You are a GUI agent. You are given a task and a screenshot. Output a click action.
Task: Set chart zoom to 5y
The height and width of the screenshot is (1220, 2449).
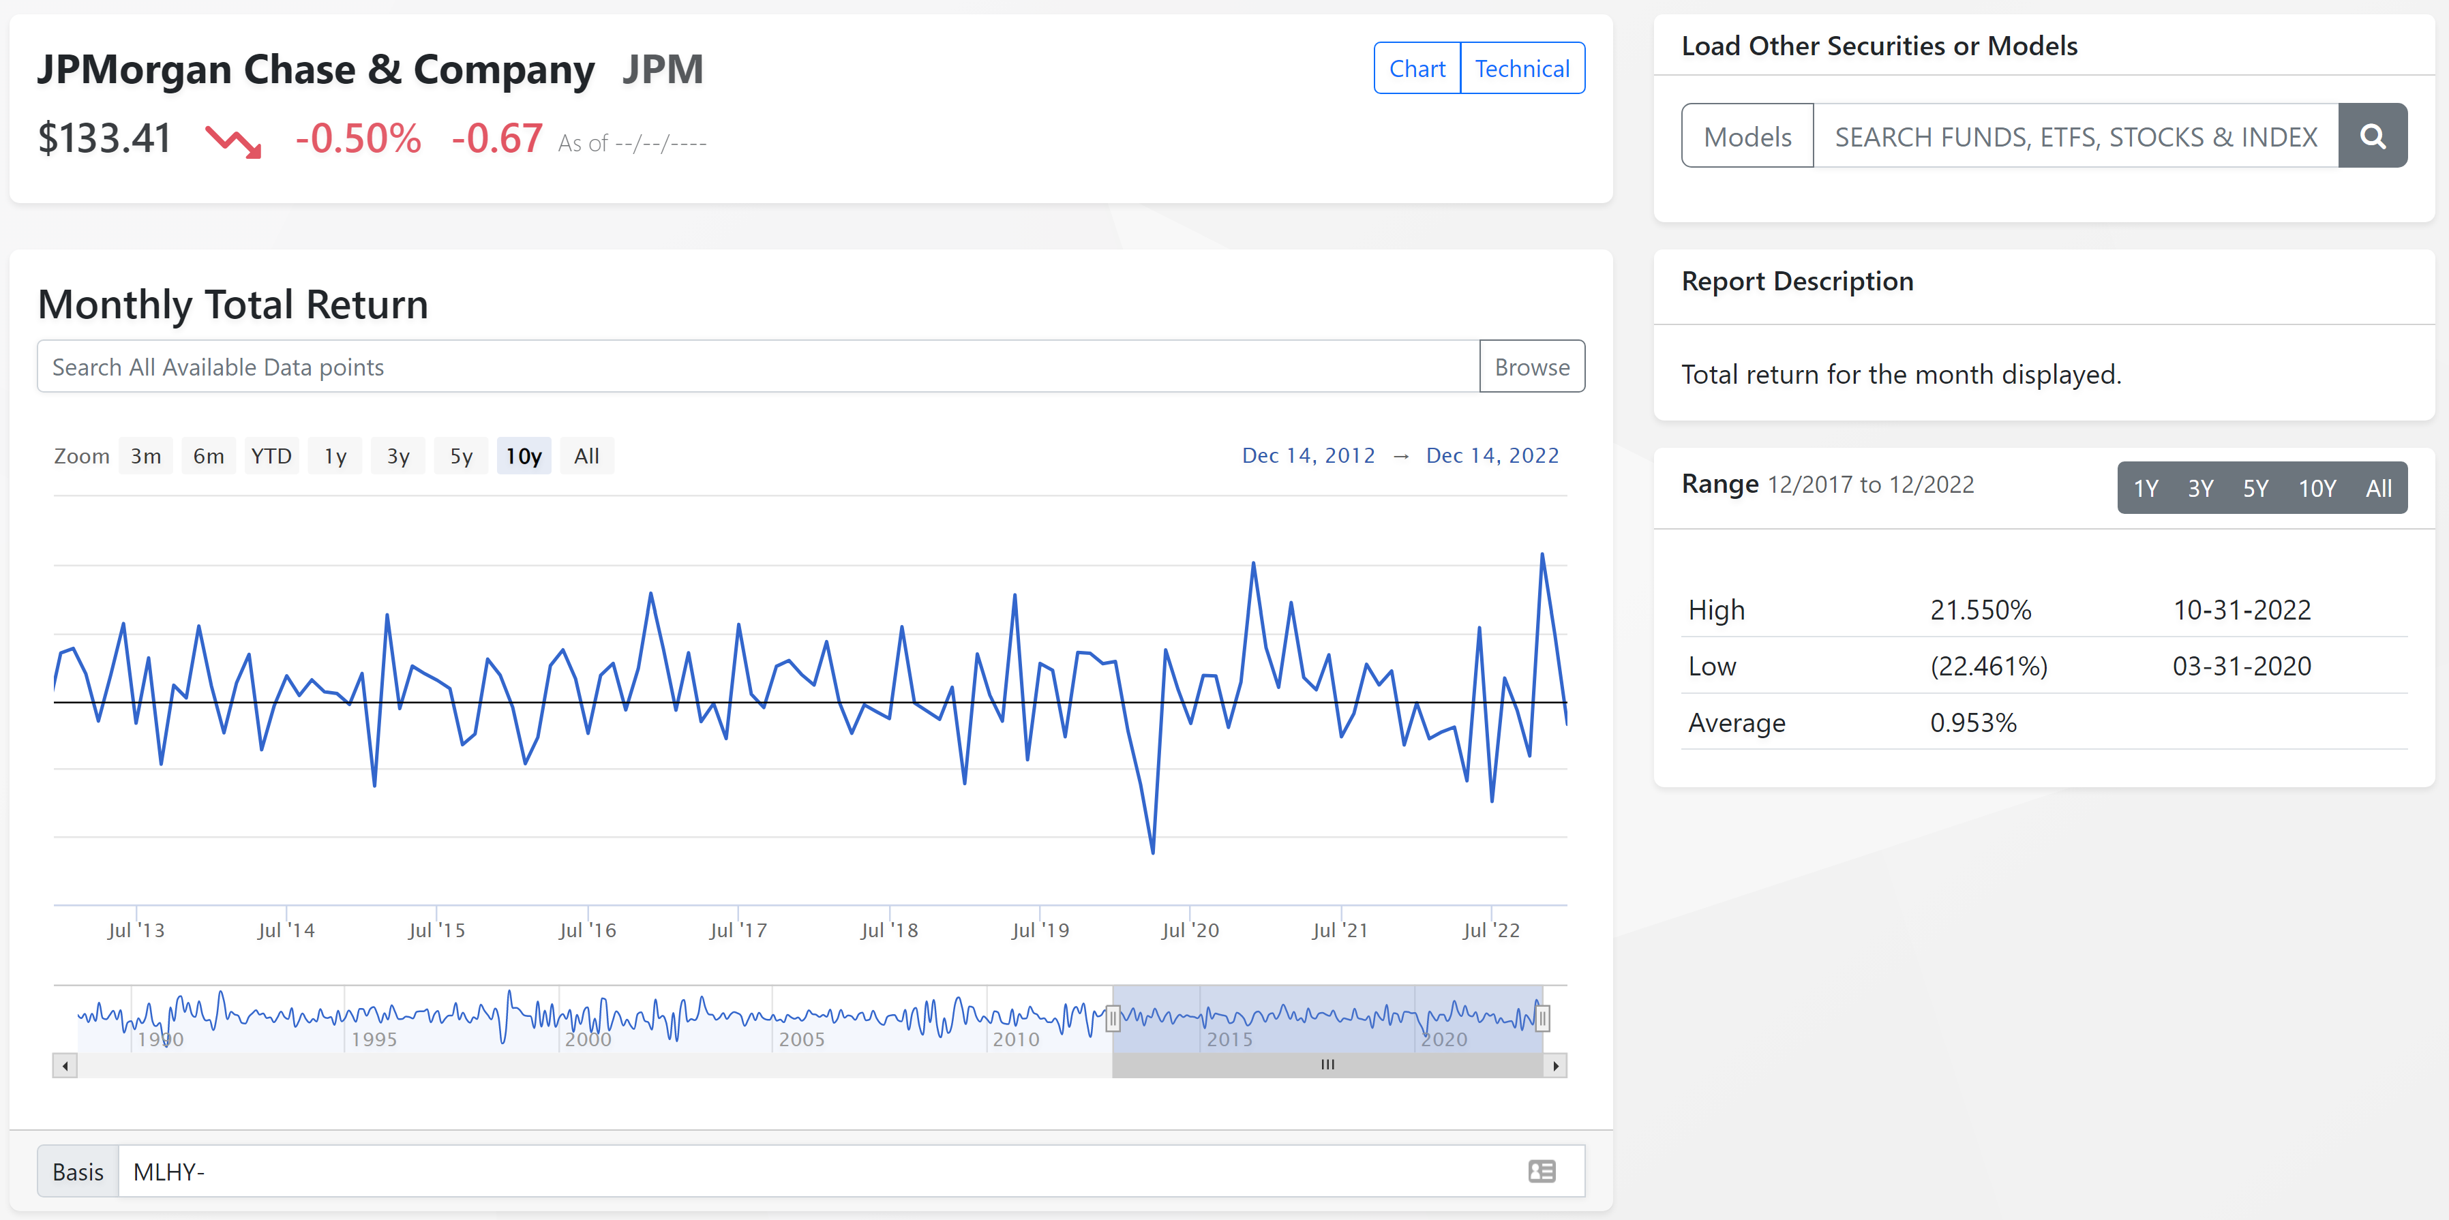461,456
